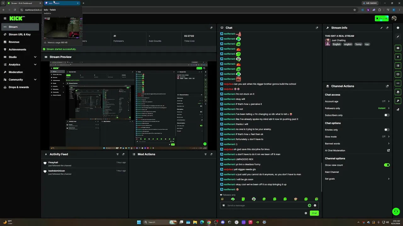Click the list icon in right rail

click(x=398, y=66)
